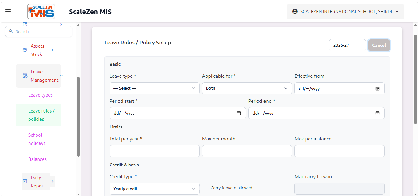
Task: Click the Effective from date field
Action: pyautogui.click(x=339, y=88)
